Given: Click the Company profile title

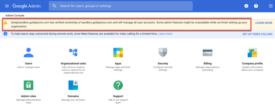Looking at the screenshot, I should pos(252,64).
